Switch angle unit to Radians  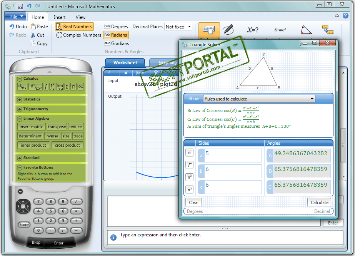tap(116, 35)
